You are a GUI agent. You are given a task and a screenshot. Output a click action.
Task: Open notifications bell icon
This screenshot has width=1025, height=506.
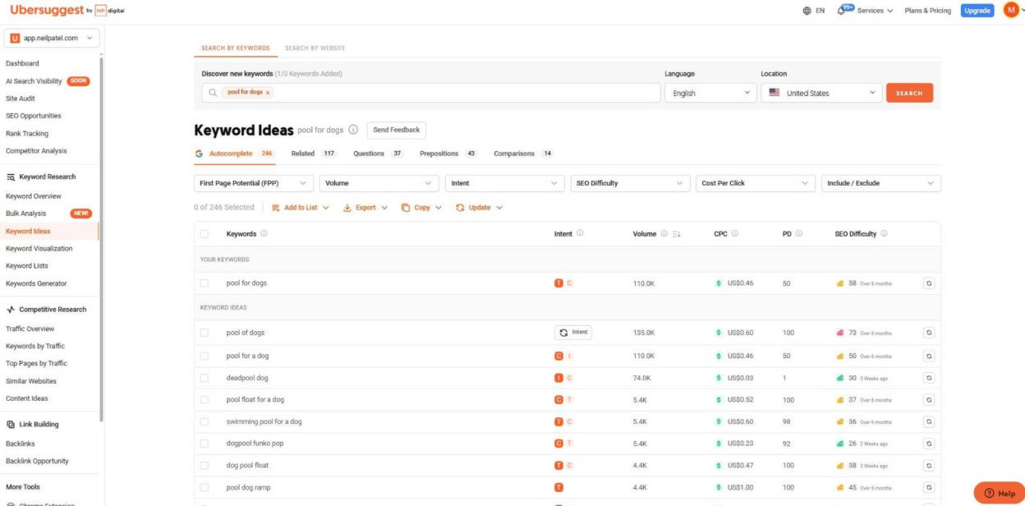coord(842,11)
